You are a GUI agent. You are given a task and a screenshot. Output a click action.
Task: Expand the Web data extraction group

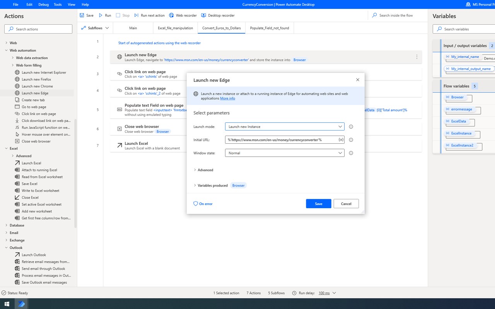(x=12, y=58)
